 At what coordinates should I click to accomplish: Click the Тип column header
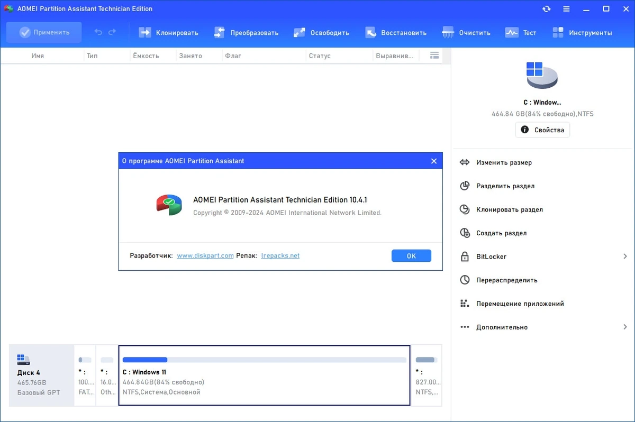pyautogui.click(x=92, y=56)
